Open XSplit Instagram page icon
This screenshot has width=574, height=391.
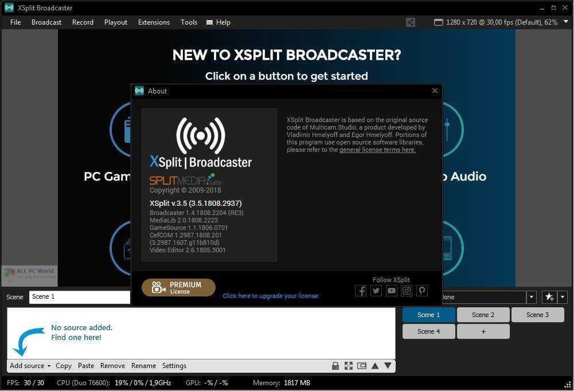click(407, 291)
